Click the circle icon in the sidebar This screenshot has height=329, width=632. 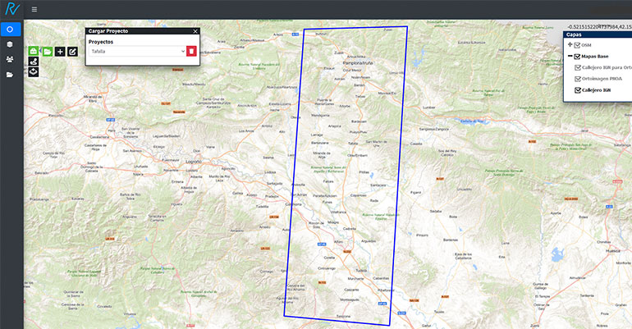click(x=10, y=29)
